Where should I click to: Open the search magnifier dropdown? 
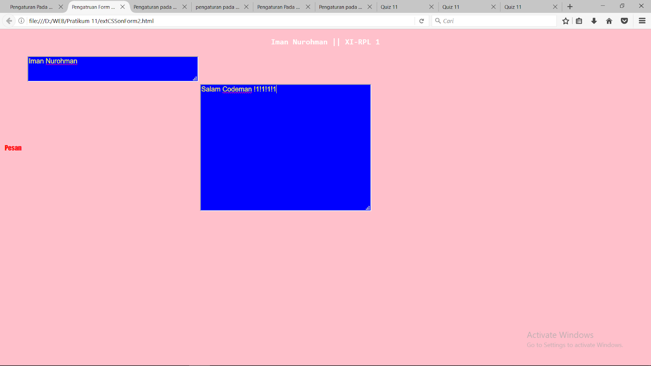(437, 21)
